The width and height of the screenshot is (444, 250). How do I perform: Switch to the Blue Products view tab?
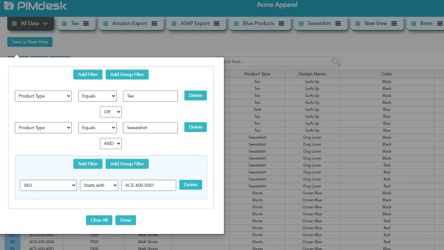(258, 24)
